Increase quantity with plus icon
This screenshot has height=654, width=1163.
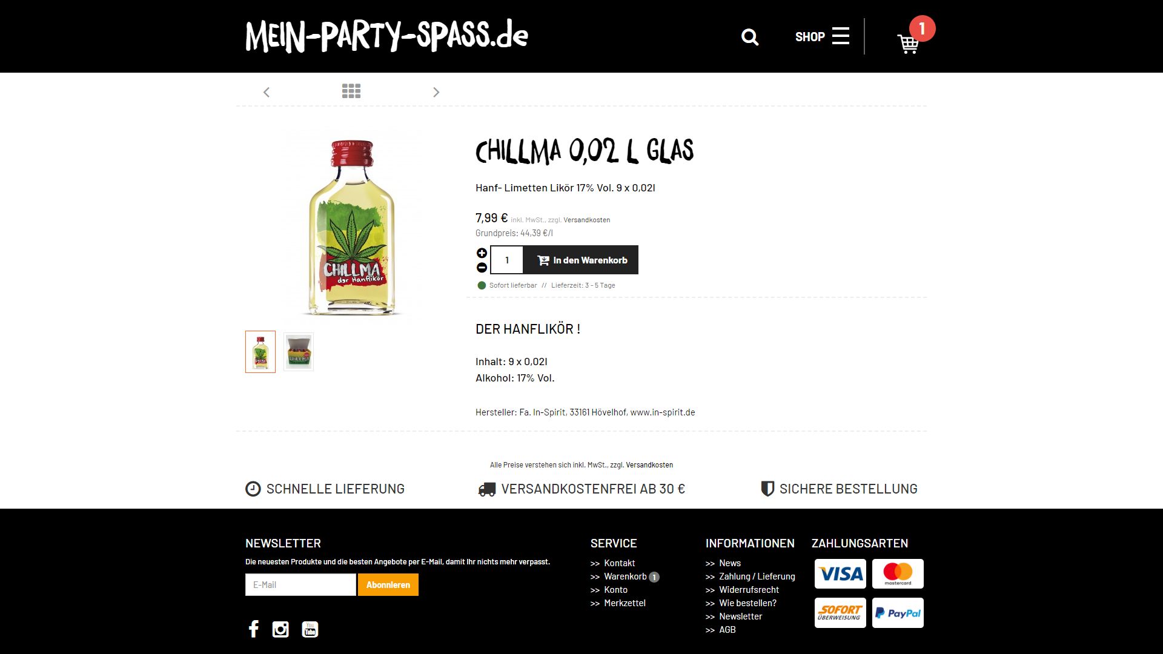[x=482, y=253]
